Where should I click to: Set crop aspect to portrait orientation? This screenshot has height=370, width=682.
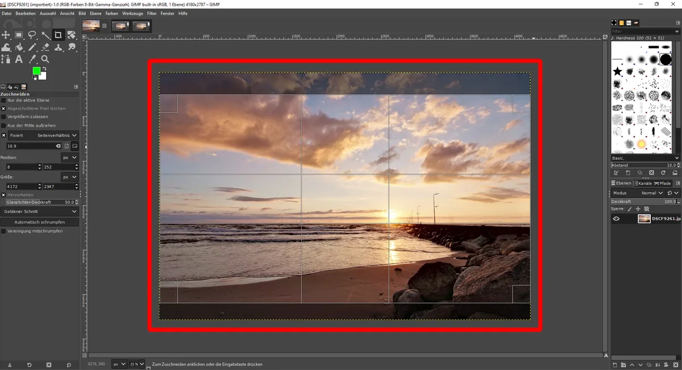pos(66,146)
